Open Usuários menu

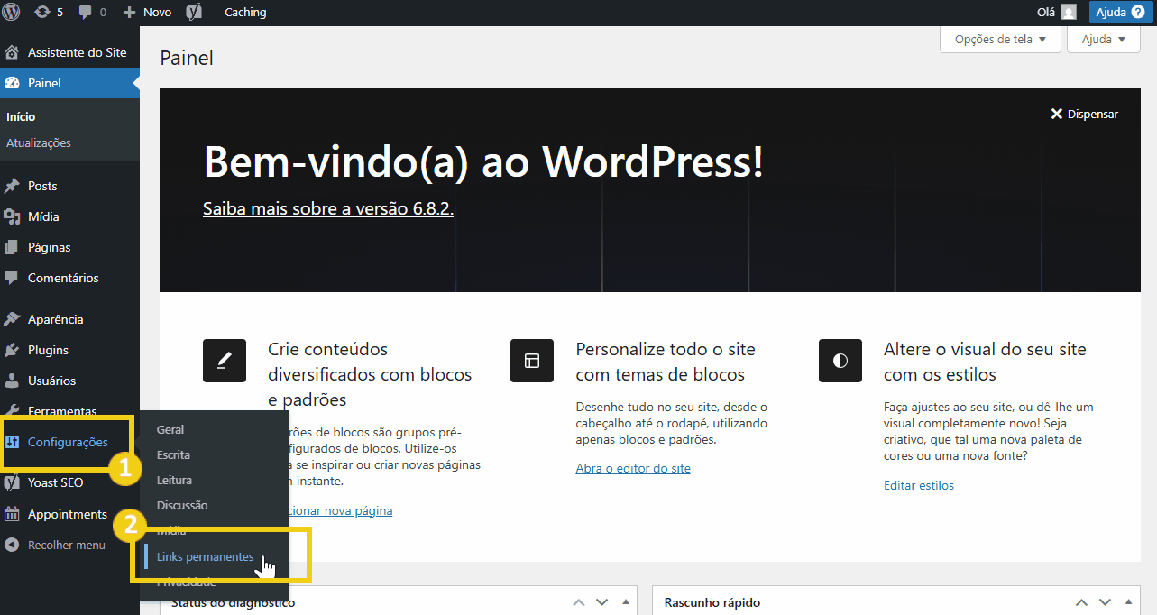point(69,381)
